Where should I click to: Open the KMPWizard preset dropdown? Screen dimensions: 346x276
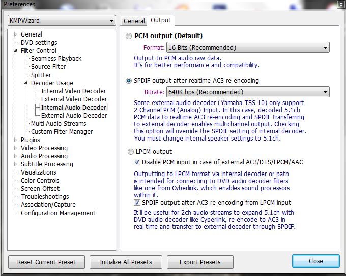tap(62, 21)
